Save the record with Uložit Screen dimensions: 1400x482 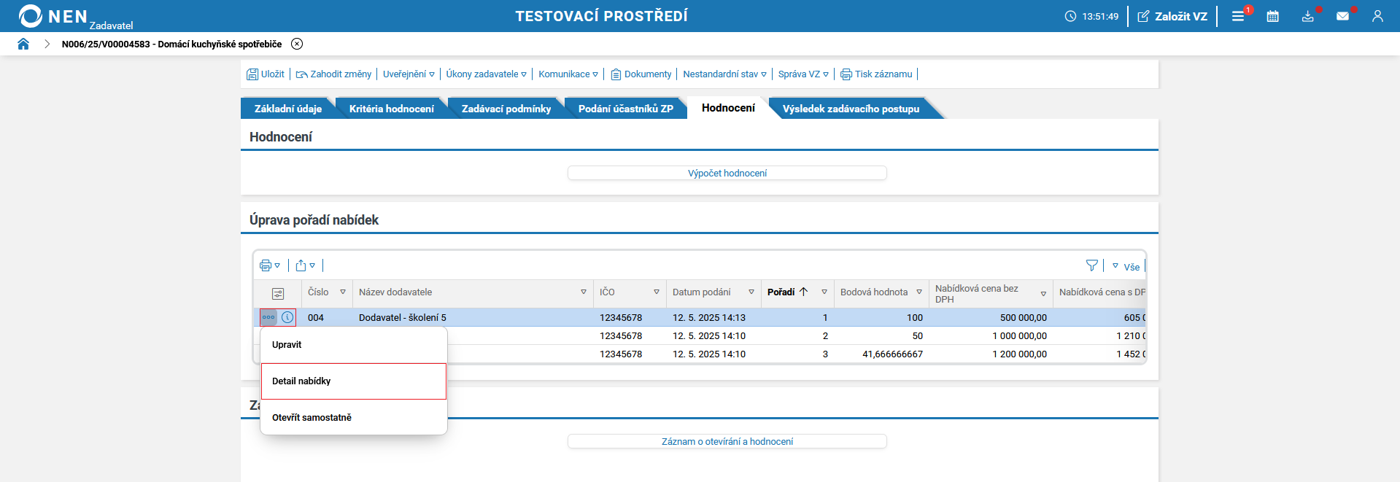(x=266, y=74)
